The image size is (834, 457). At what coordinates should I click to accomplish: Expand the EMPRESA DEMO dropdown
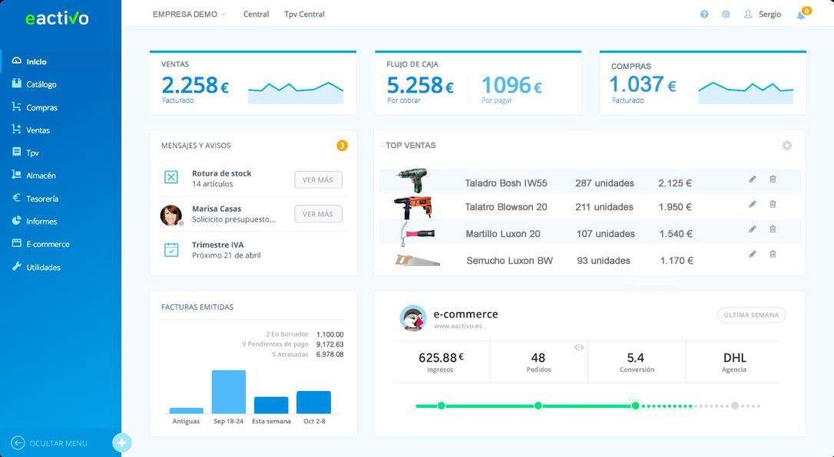point(190,15)
